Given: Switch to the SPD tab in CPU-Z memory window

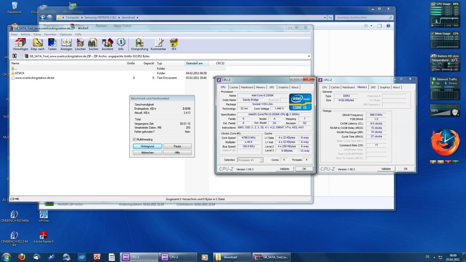Looking at the screenshot, I should pyautogui.click(x=373, y=87).
